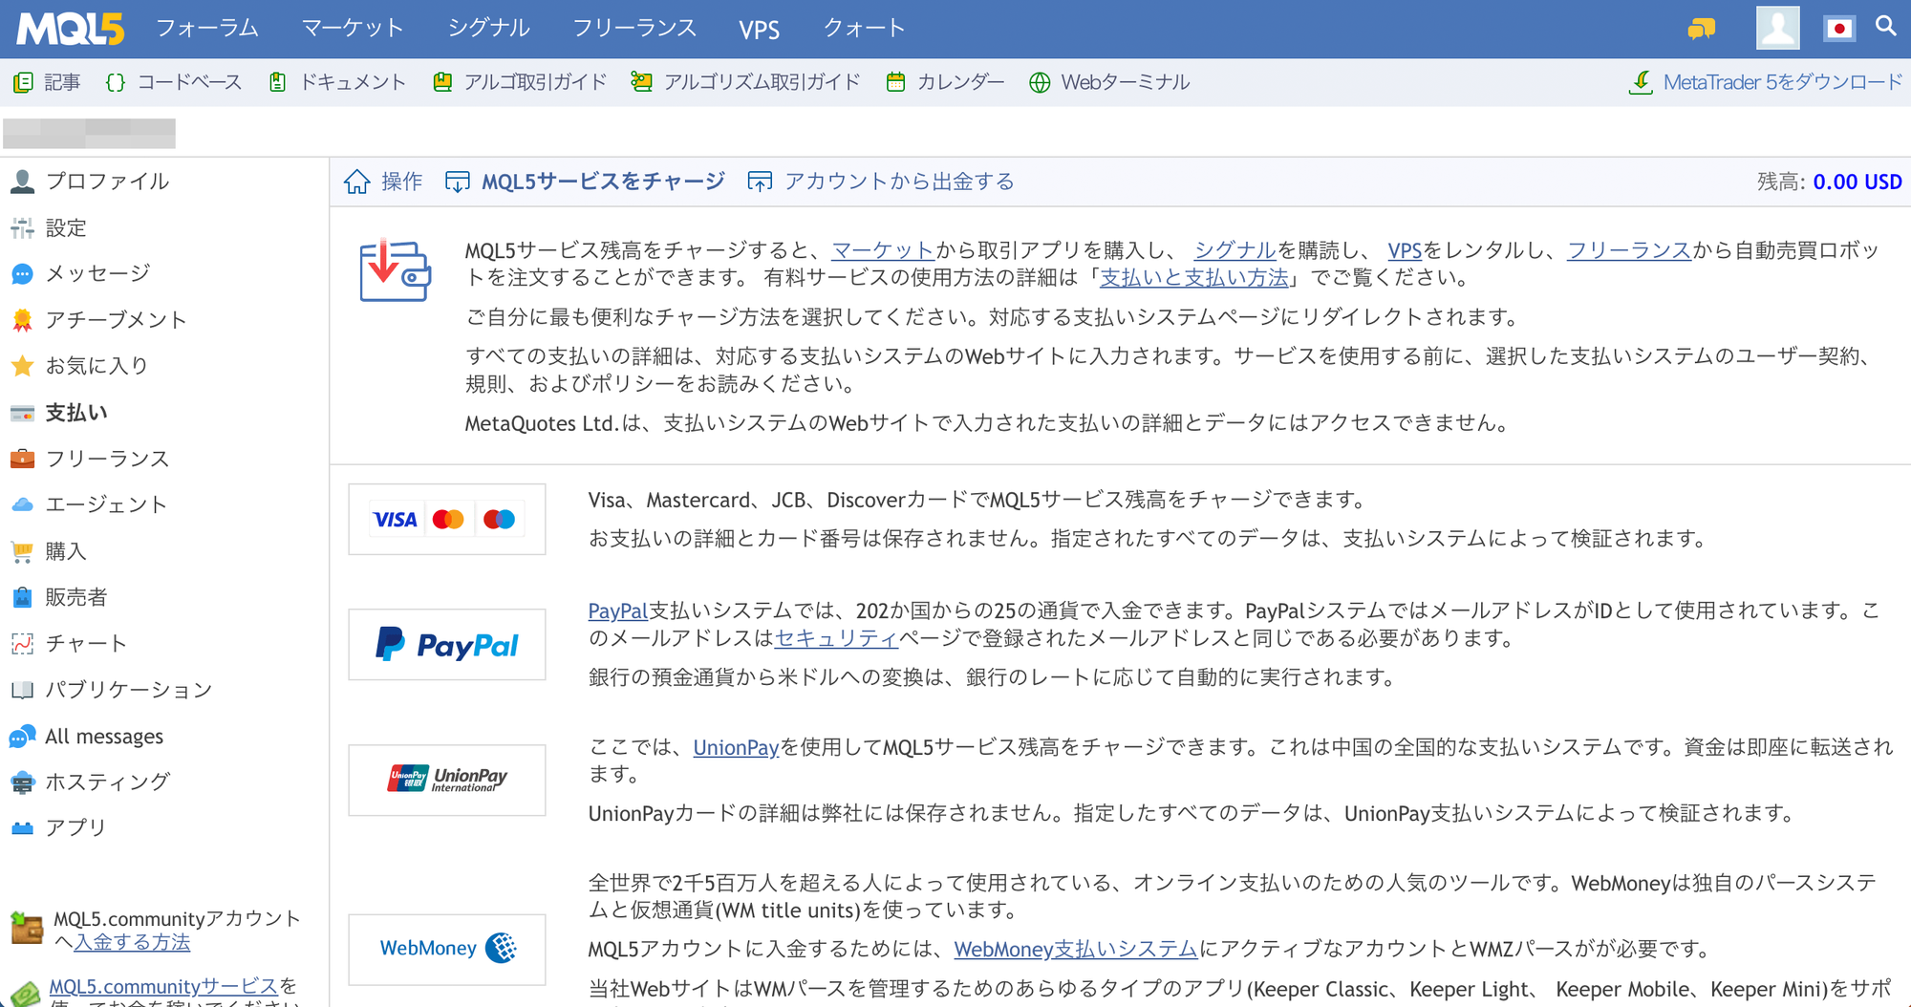Click the wallet charge icon beside description

click(x=395, y=270)
